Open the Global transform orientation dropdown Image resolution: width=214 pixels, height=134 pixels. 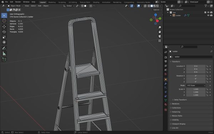(x=69, y=6)
